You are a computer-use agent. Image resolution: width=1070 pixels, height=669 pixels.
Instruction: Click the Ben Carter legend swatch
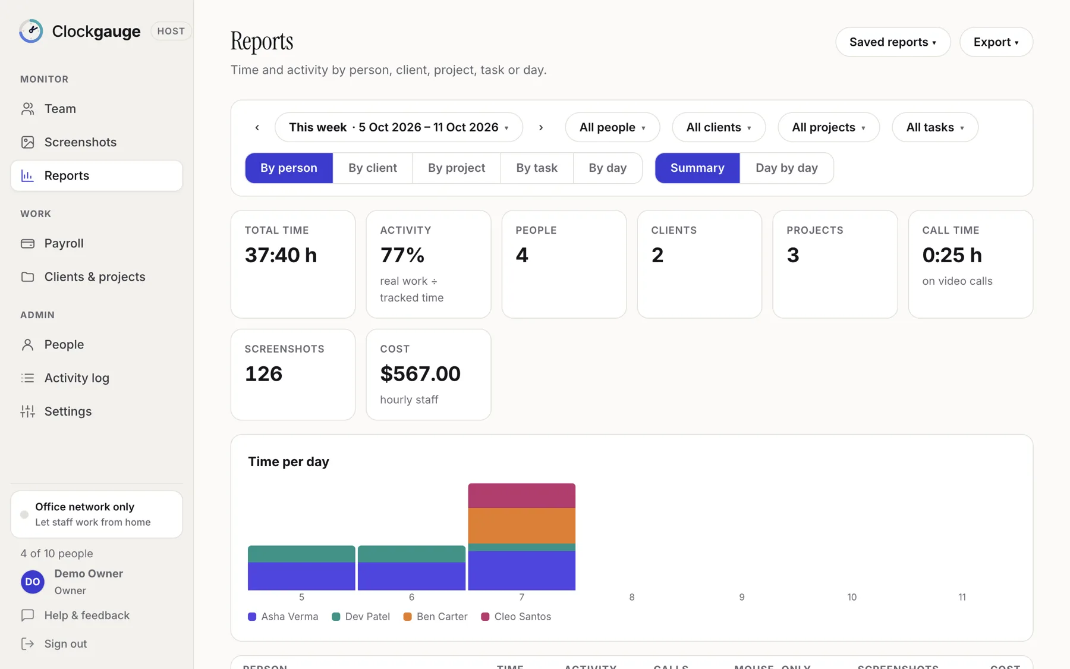[x=408, y=617]
